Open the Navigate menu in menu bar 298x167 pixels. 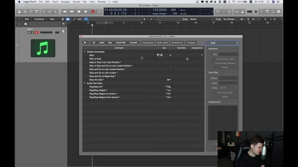coord(65,2)
